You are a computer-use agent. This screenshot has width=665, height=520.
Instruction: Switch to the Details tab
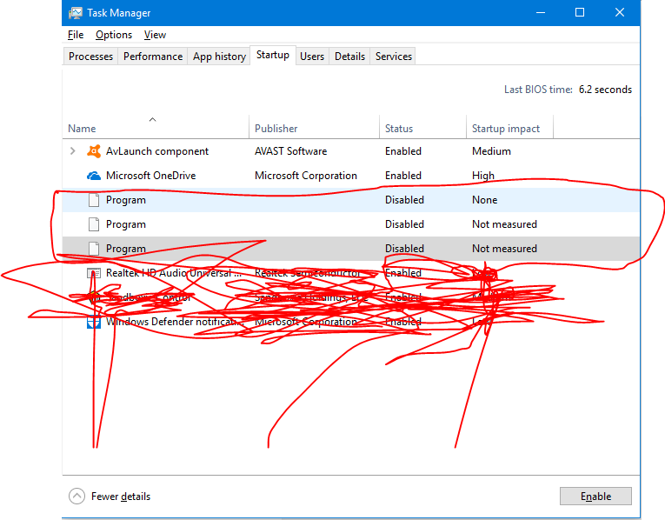click(349, 57)
